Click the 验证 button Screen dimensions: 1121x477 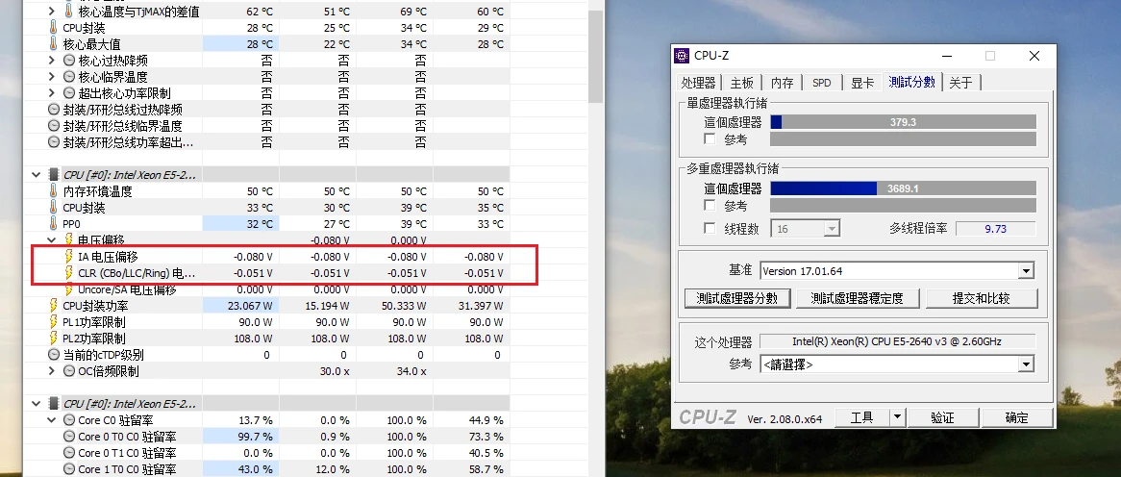(942, 417)
